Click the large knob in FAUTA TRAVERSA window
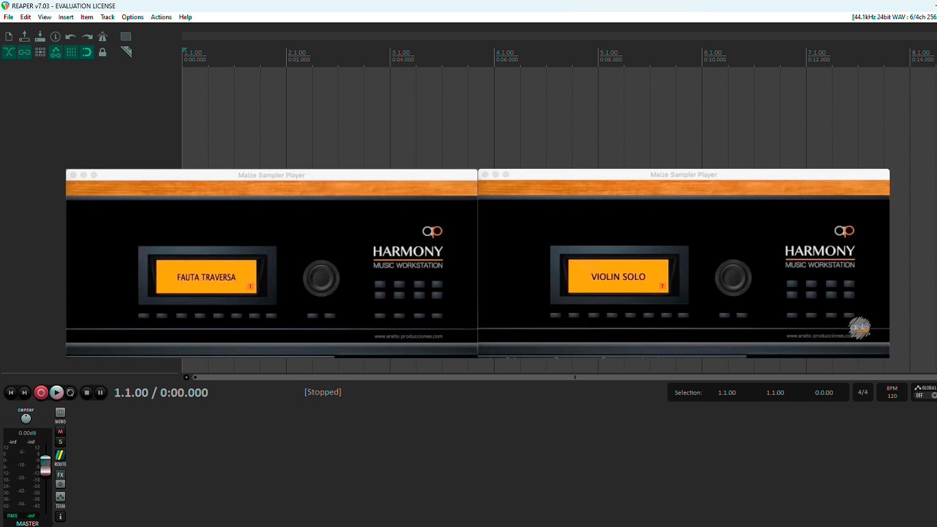The width and height of the screenshot is (937, 527). [321, 278]
